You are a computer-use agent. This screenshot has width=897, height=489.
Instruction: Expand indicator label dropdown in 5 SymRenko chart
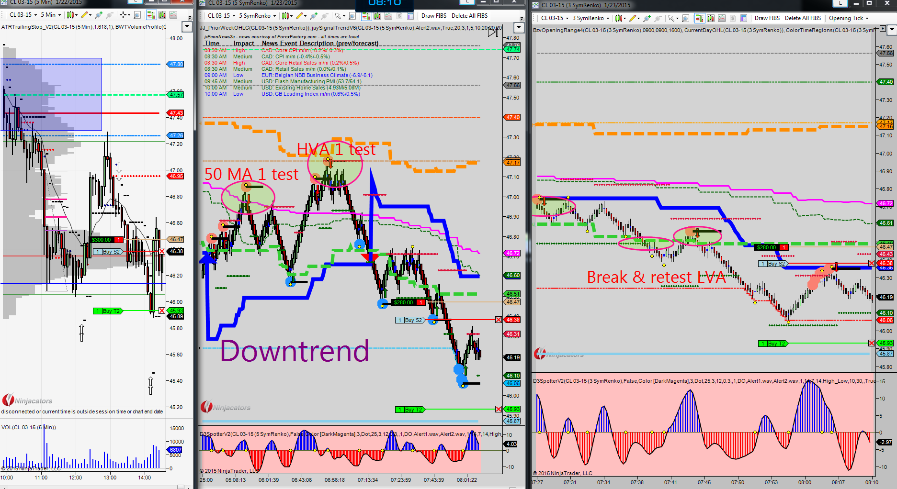click(518, 27)
